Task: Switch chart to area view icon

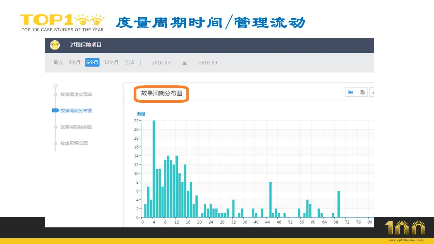Action: click(351, 92)
